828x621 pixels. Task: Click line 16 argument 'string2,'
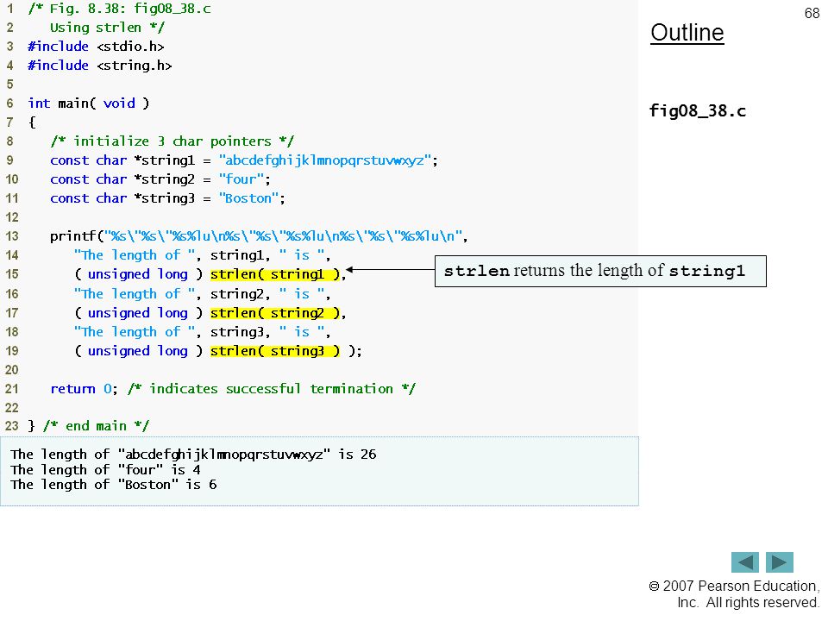[241, 293]
